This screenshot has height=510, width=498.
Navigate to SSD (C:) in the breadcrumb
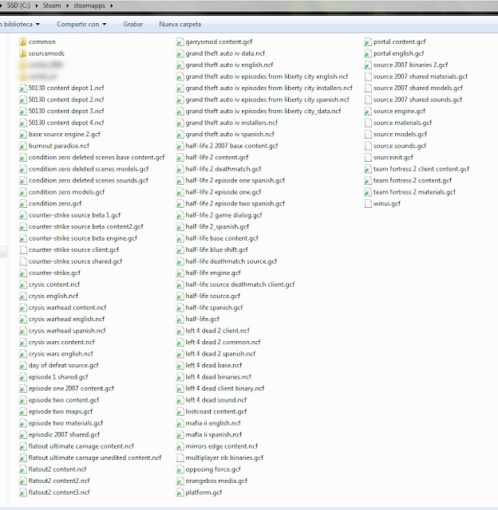click(x=18, y=6)
